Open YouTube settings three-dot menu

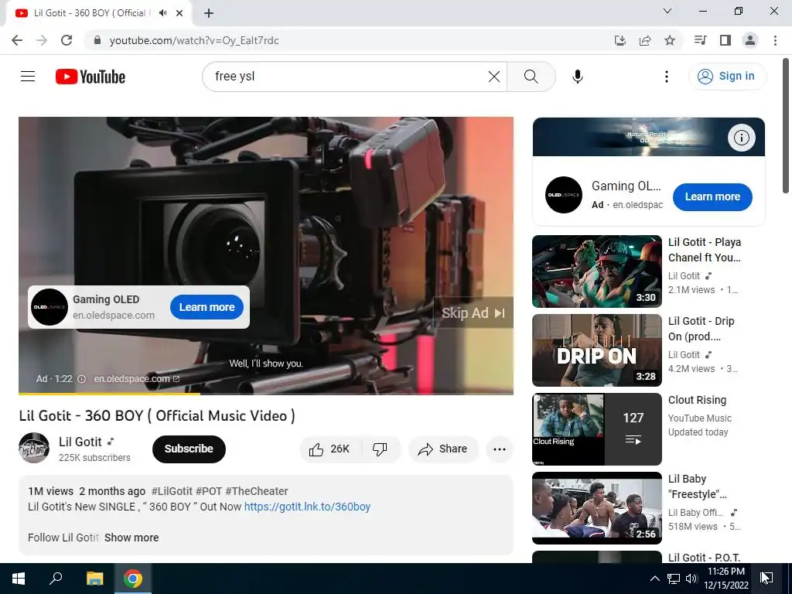[x=666, y=77]
